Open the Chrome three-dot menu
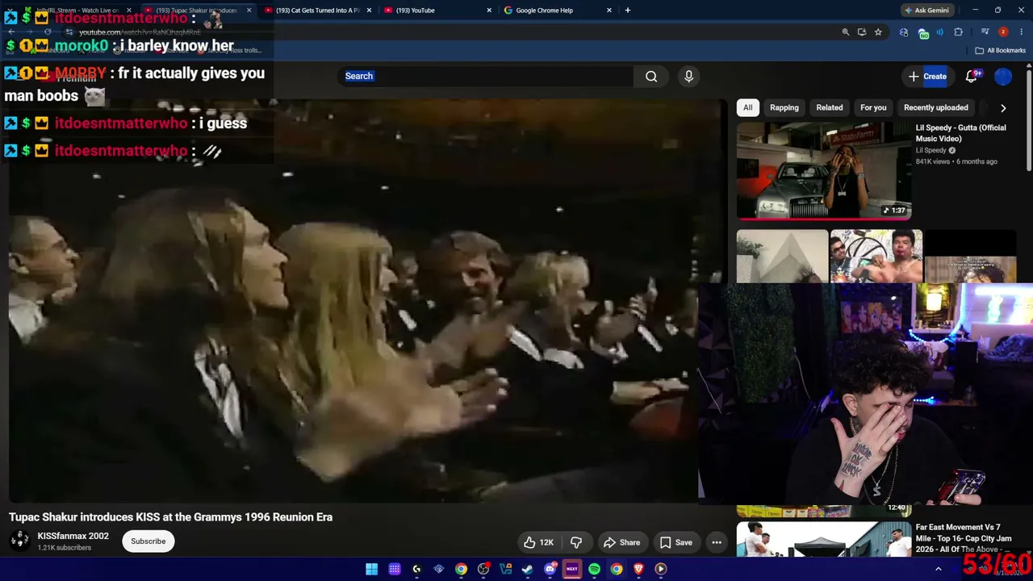1033x581 pixels. pyautogui.click(x=1021, y=32)
